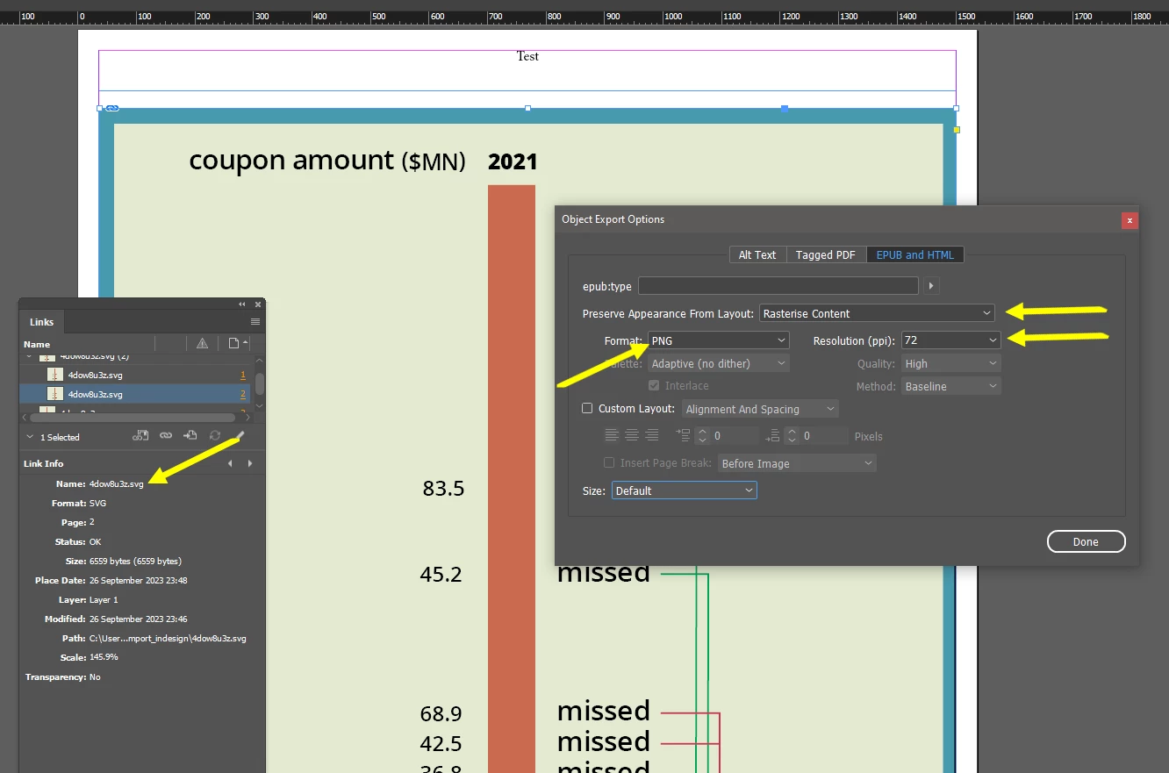Click thumbnail of first 4dow8u3z.svg link
1169x773 pixels.
(x=55, y=375)
